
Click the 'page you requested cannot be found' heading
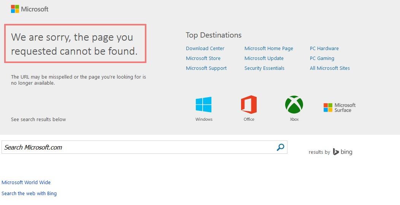pyautogui.click(x=75, y=44)
